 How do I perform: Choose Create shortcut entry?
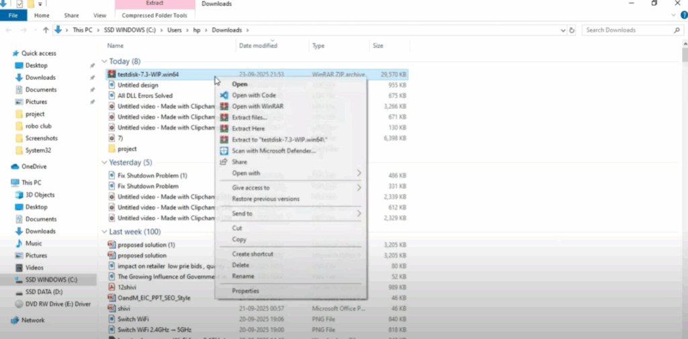pos(253,254)
